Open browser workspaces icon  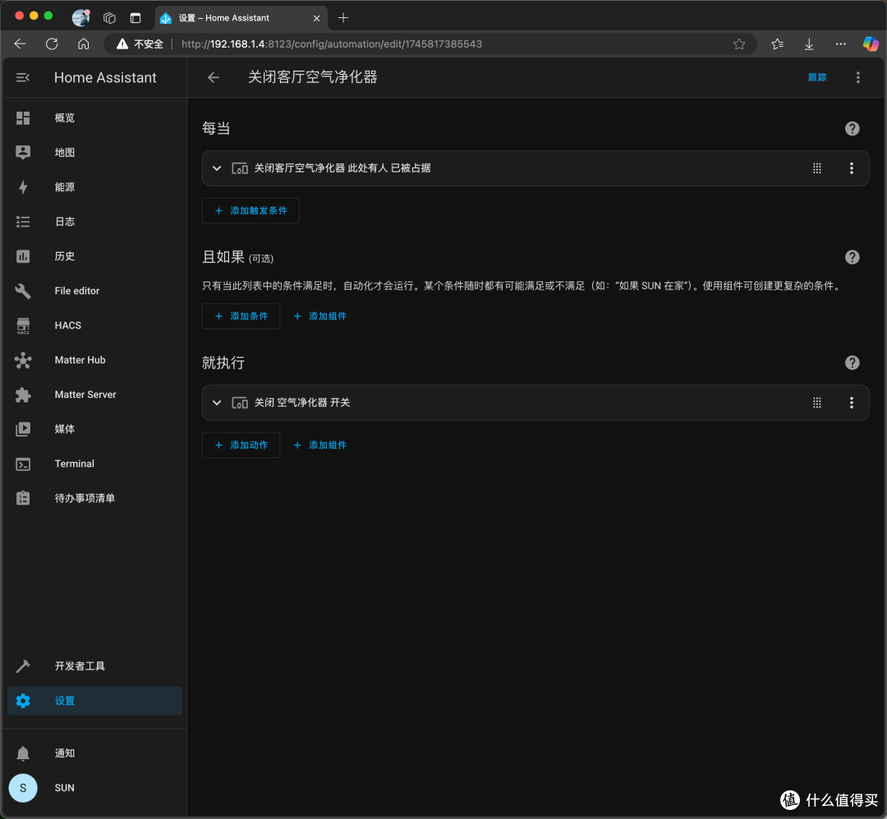click(109, 18)
